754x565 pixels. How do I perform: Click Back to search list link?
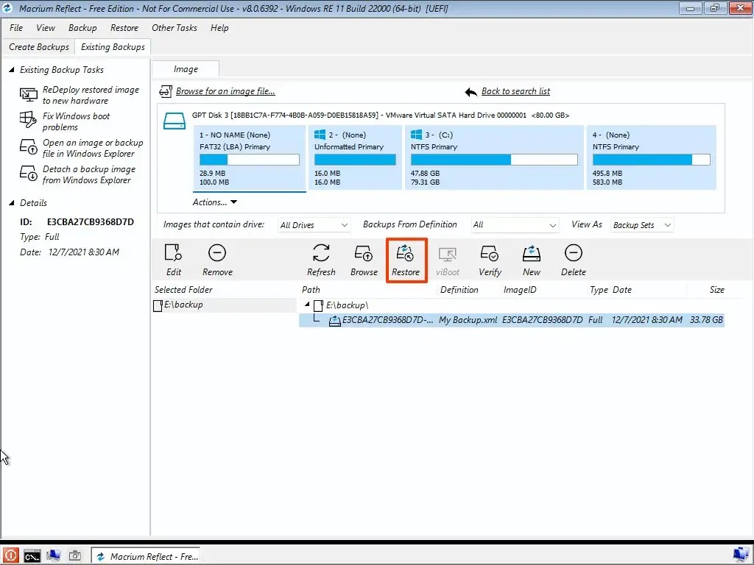tap(515, 91)
